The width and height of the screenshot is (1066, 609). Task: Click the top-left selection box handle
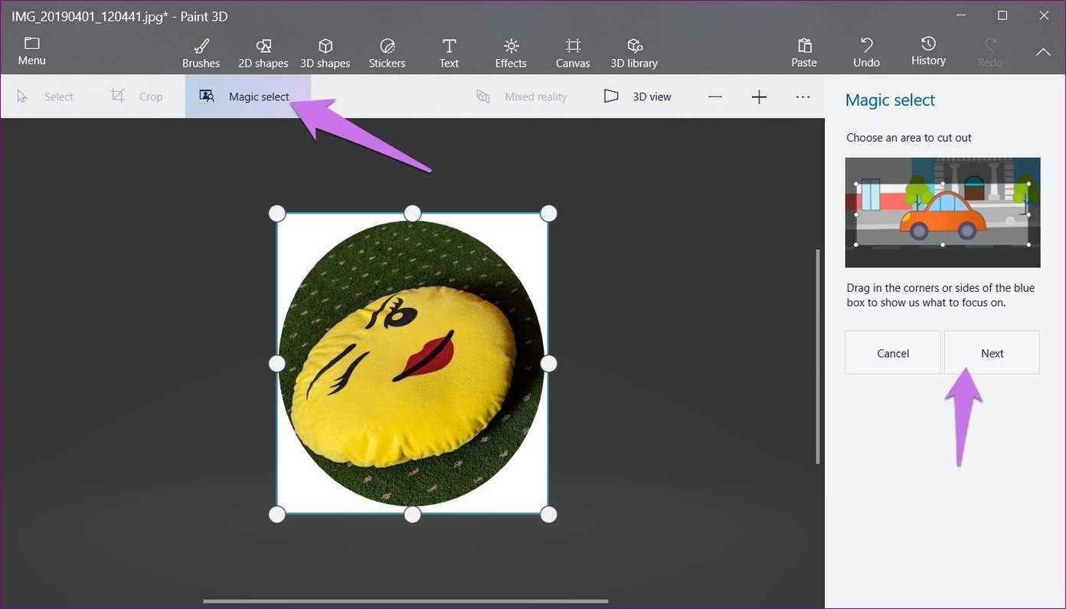tap(277, 213)
